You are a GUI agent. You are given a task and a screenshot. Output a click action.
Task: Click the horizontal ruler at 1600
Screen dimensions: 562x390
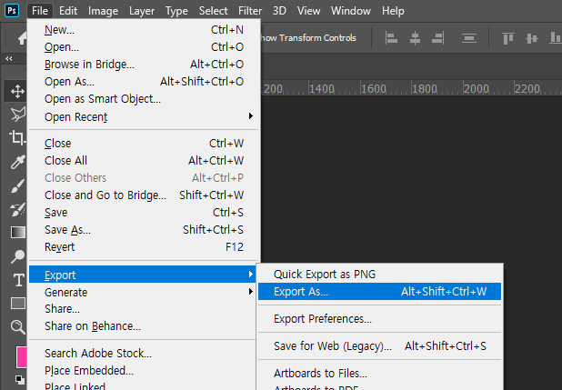pos(373,88)
